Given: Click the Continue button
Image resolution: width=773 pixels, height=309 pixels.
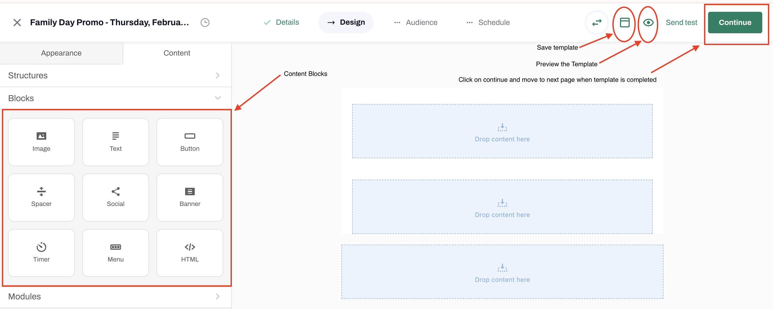Looking at the screenshot, I should 735,23.
